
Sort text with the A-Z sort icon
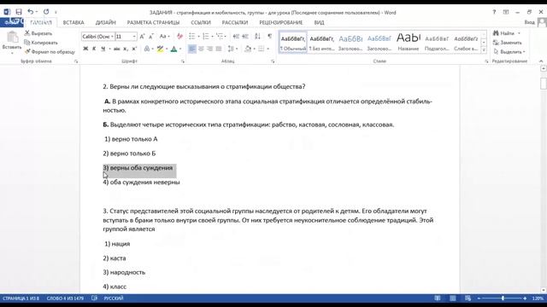tap(257, 36)
